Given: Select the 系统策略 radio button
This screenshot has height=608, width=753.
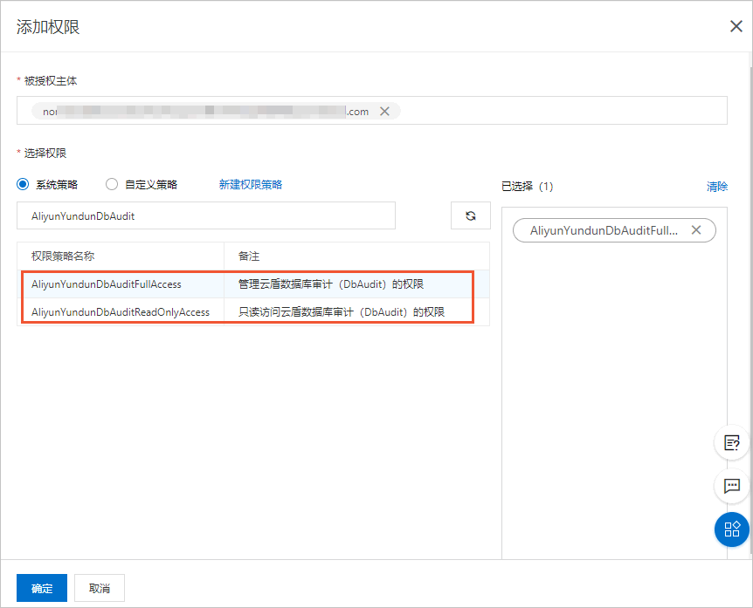Looking at the screenshot, I should [x=23, y=184].
